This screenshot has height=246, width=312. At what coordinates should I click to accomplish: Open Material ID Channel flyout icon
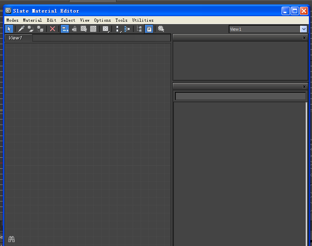[106, 29]
